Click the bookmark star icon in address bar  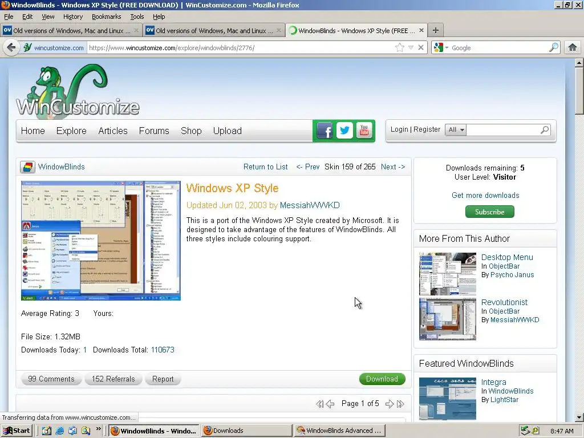click(400, 48)
